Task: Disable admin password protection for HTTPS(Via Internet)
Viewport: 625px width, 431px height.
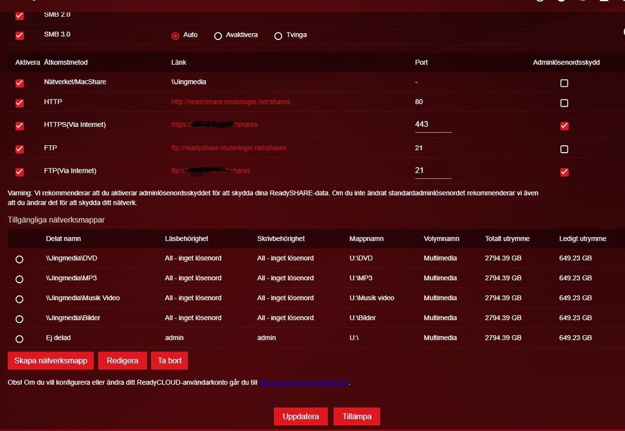Action: [x=564, y=126]
